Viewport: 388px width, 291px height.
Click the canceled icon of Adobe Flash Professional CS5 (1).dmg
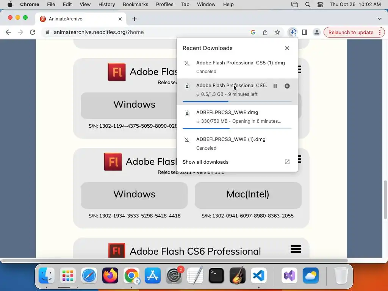coord(187,63)
